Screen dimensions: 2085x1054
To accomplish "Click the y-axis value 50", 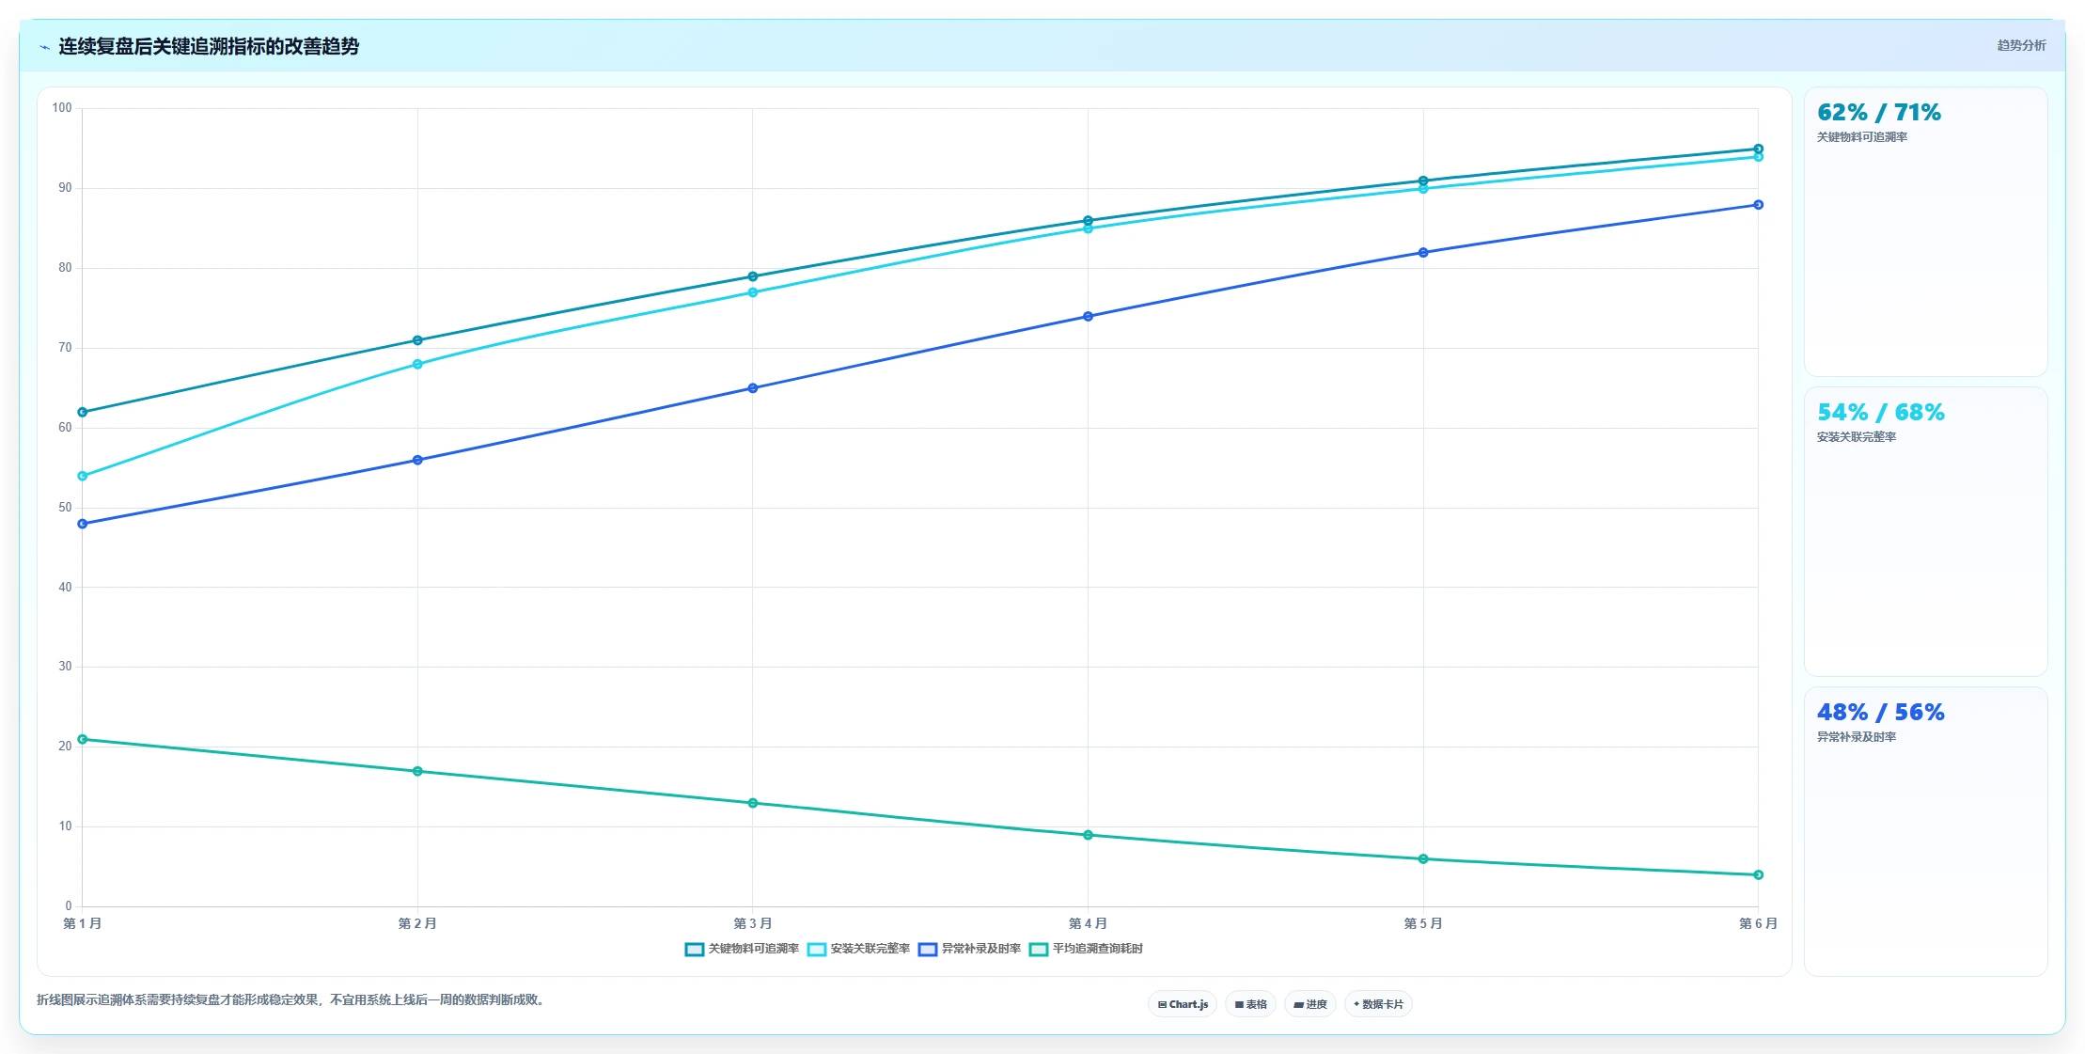I will point(65,508).
